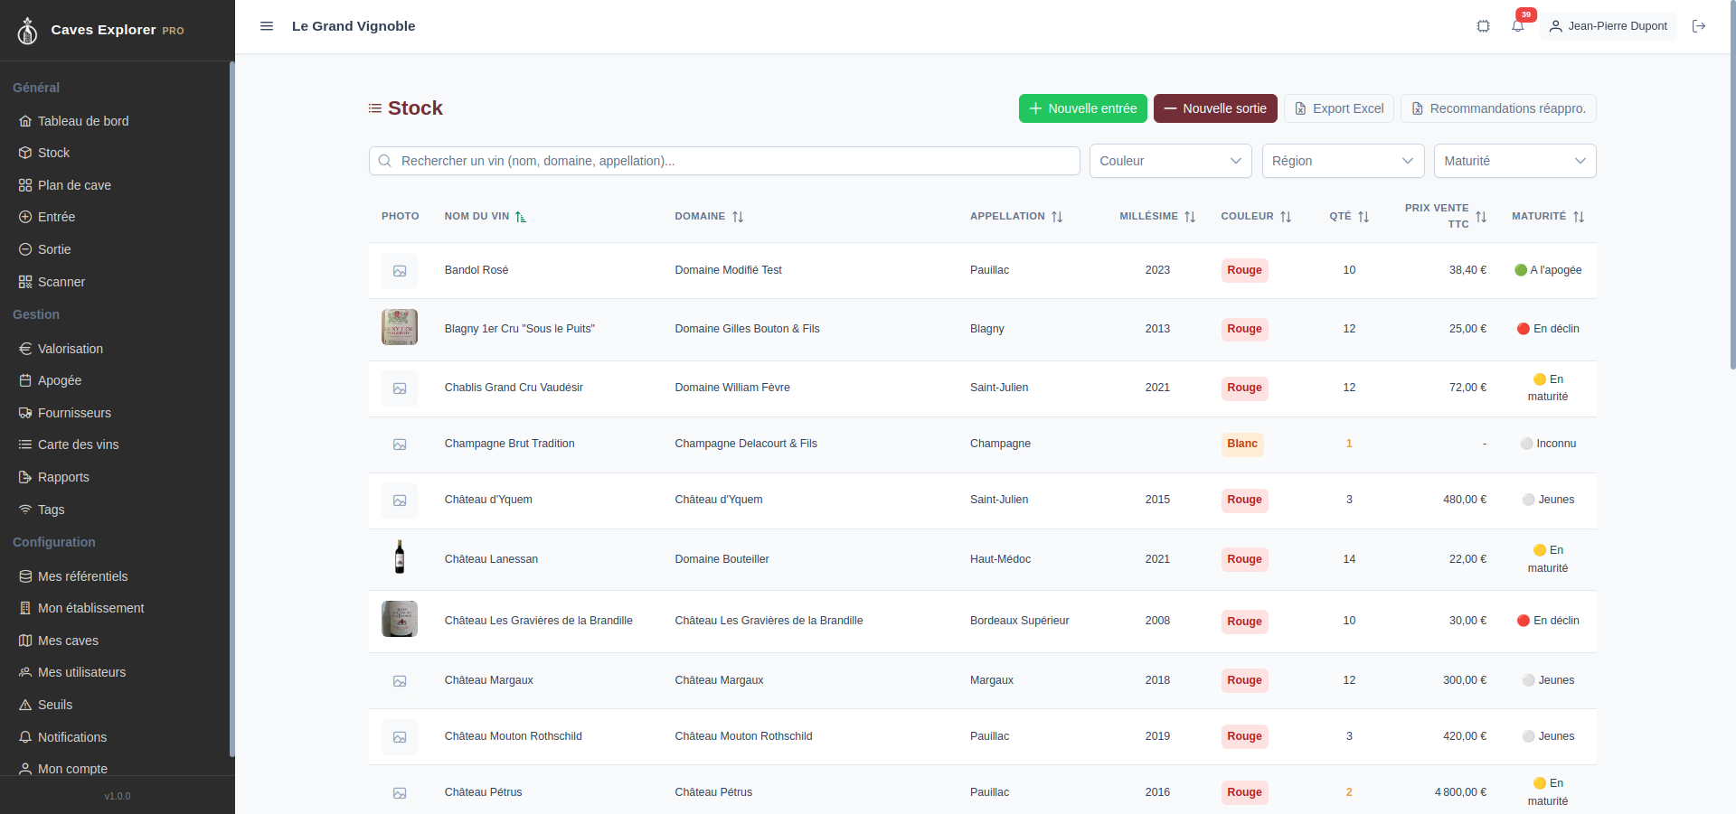Click the 480,00 € price cell
1736x814 pixels.
click(1465, 500)
